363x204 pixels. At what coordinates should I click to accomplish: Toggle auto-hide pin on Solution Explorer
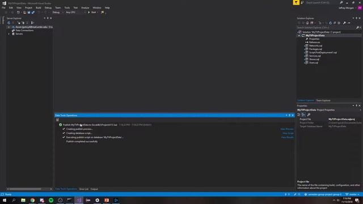[x=357, y=18]
